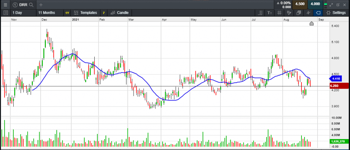
Task: Open the drawing tools grid-with-pencil icon
Action: 289,13
